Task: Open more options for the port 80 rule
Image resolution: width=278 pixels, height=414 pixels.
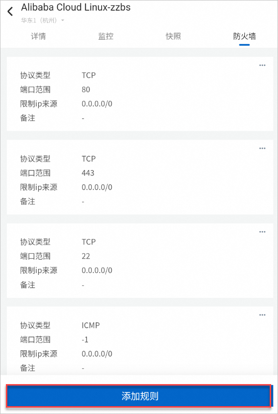Action: [x=262, y=65]
